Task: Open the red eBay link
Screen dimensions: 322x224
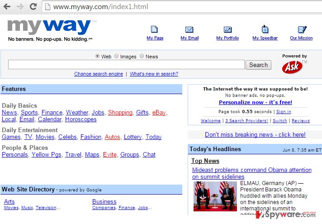Action: [x=159, y=113]
